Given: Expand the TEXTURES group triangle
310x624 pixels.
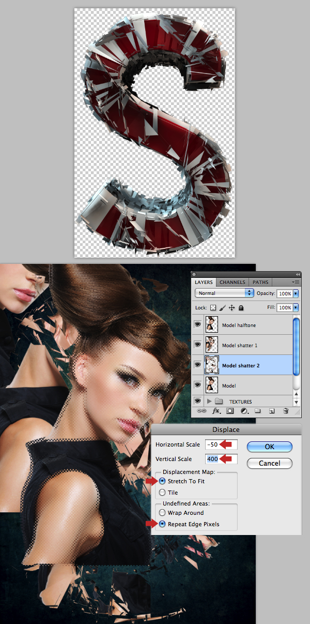Looking at the screenshot, I should [x=209, y=402].
